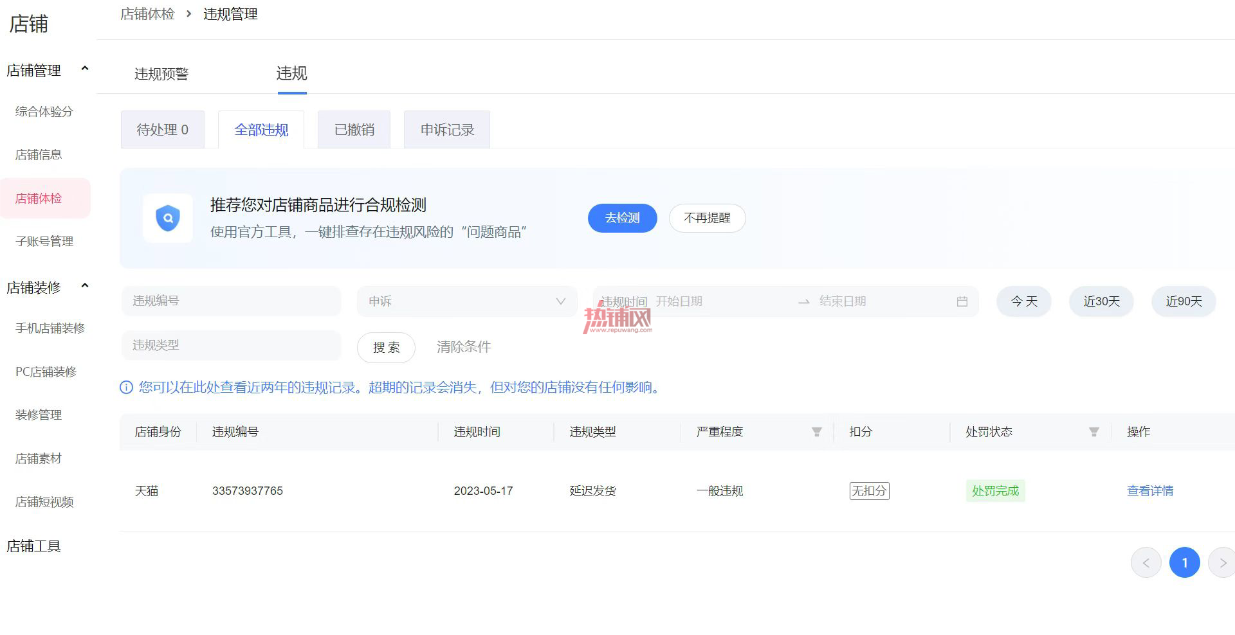Filter by 近90天
The width and height of the screenshot is (1235, 635).
click(1184, 301)
